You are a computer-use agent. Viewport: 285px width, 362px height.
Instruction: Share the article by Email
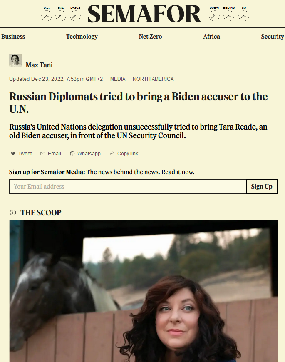(51, 154)
